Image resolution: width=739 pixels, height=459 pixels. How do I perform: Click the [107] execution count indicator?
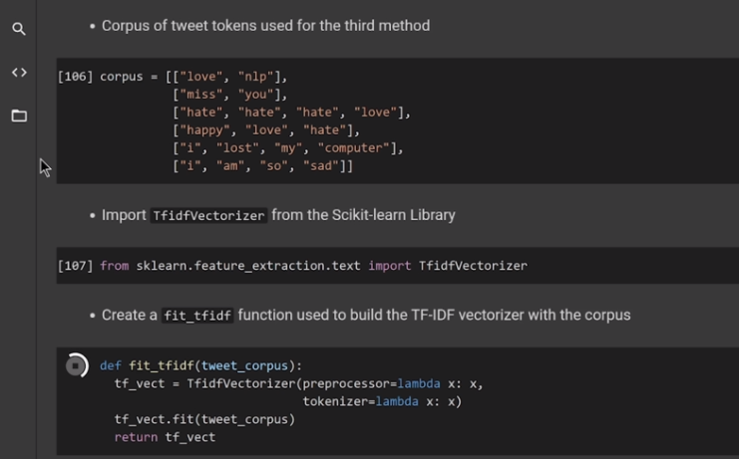[x=76, y=266]
